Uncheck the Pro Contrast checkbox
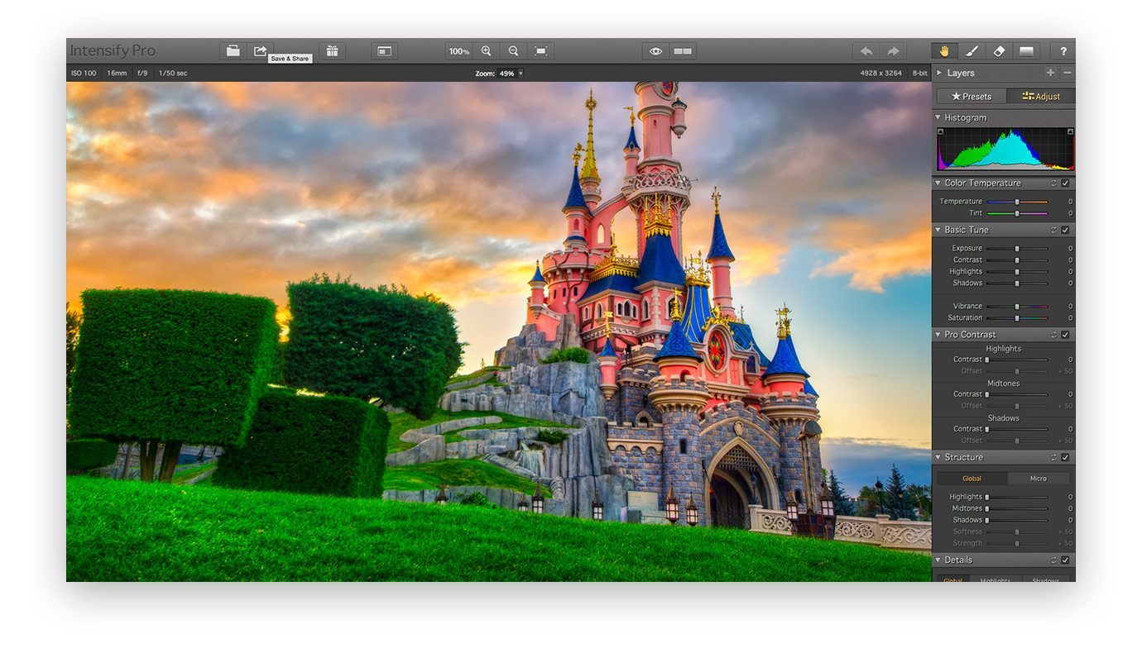Viewport: 1142px width, 653px height. click(1066, 335)
